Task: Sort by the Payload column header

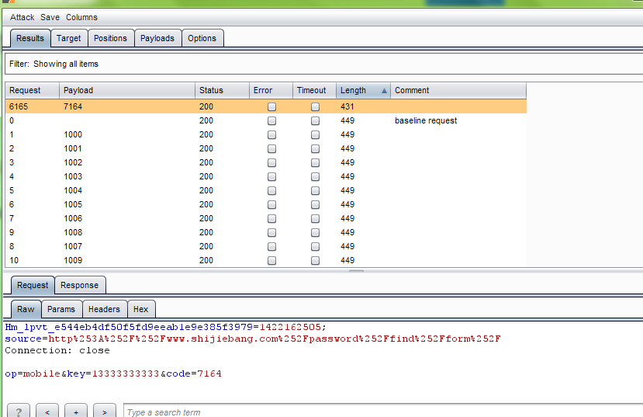Action: pos(127,90)
